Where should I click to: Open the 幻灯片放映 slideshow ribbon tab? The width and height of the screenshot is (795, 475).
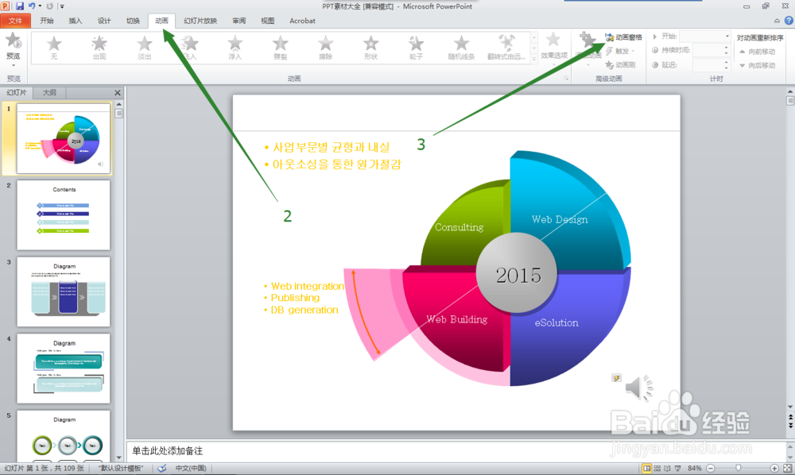coord(200,21)
